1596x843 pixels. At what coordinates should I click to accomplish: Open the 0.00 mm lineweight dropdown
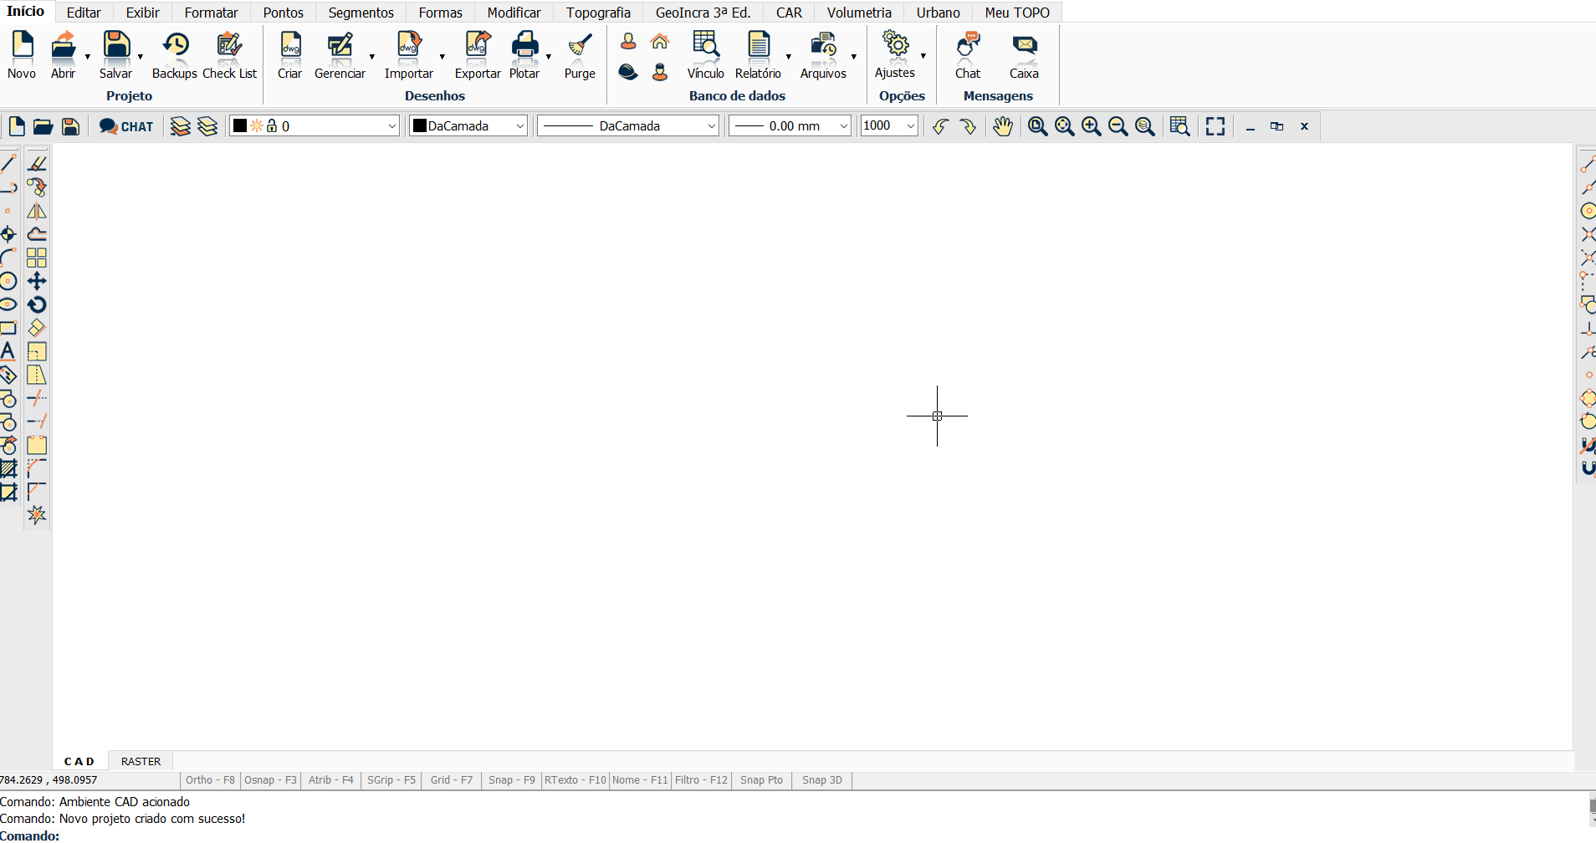pyautogui.click(x=843, y=126)
